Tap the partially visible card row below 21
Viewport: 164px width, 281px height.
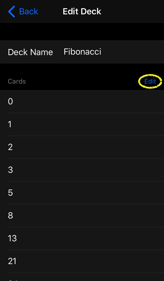click(x=82, y=277)
